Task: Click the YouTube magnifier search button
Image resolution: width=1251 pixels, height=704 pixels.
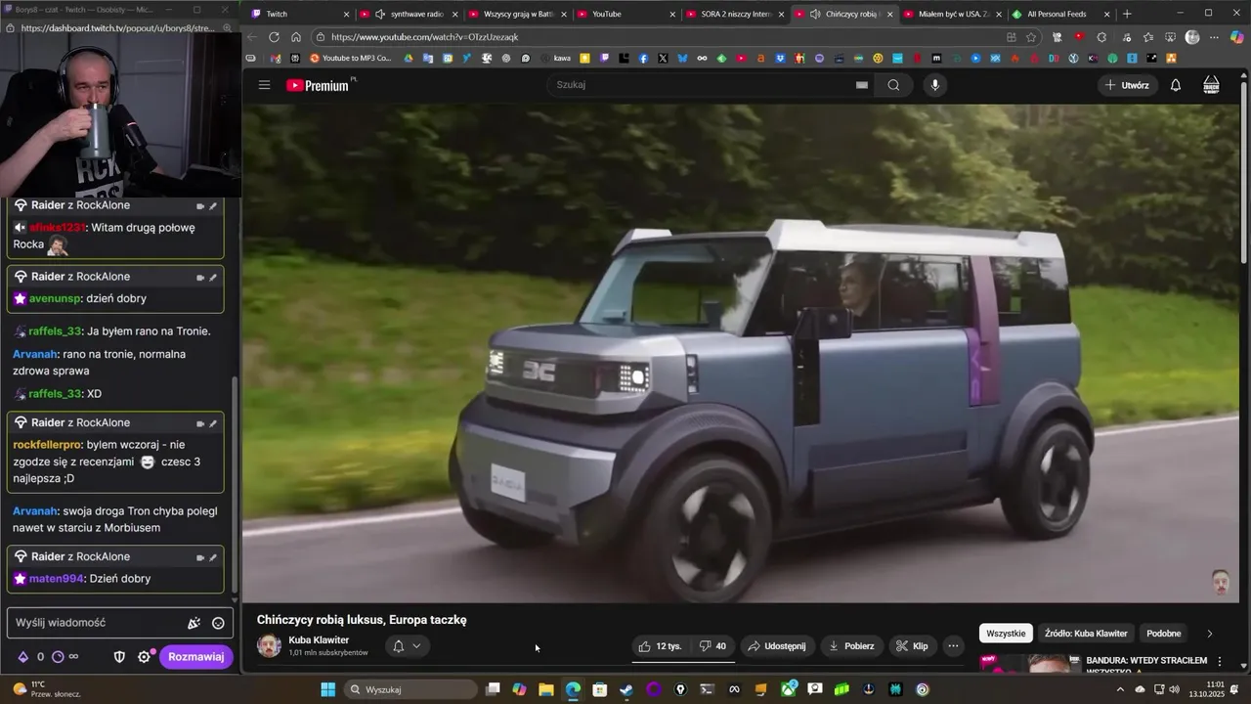Action: pyautogui.click(x=893, y=85)
